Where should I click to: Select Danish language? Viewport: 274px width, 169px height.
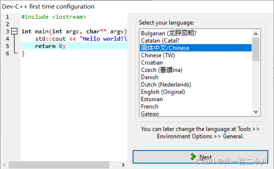point(196,77)
